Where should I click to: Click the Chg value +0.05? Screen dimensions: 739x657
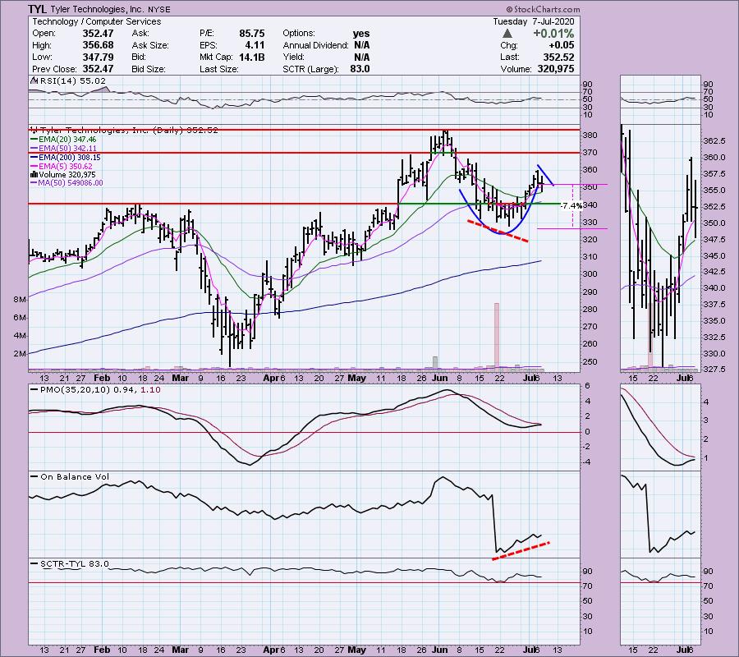[x=562, y=45]
